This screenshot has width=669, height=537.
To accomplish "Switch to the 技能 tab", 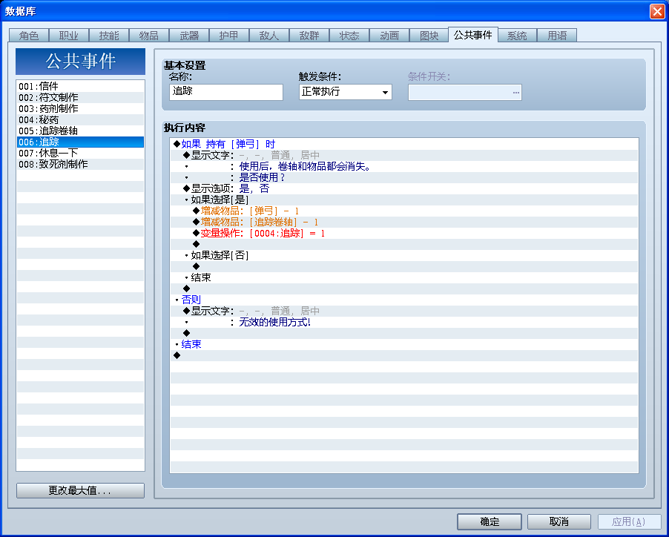I will pos(109,36).
